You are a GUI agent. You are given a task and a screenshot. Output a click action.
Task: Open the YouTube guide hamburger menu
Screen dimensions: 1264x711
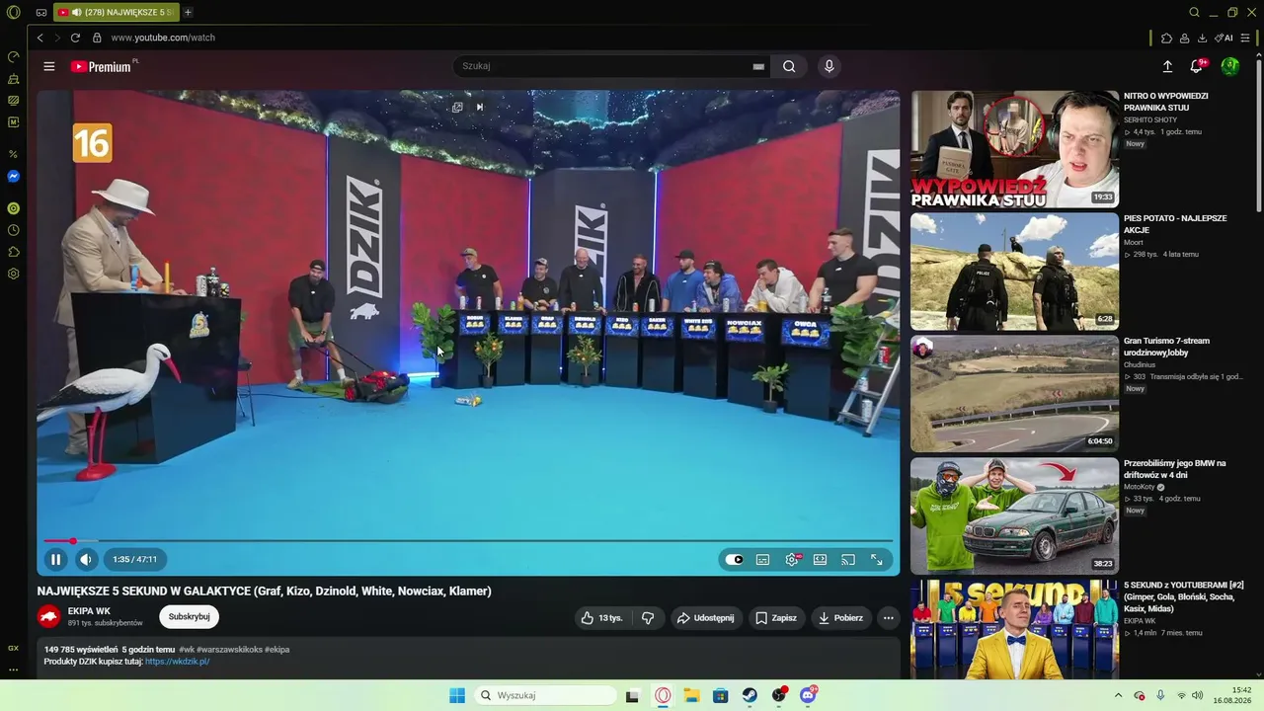48,66
